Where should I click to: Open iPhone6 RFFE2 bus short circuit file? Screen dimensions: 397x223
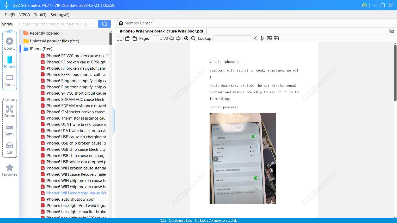(73, 75)
